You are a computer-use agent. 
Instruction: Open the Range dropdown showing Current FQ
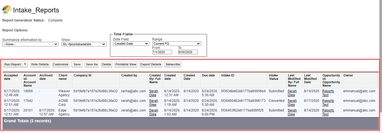click(177, 44)
